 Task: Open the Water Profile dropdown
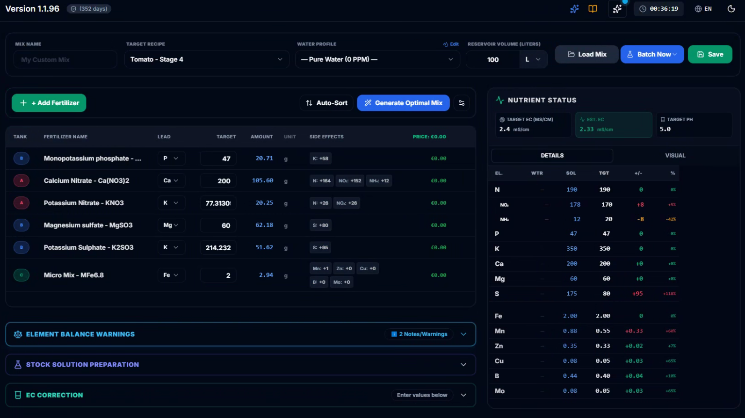(x=377, y=59)
